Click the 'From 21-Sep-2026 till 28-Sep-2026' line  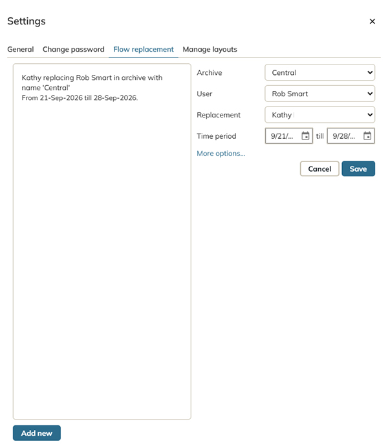point(80,98)
